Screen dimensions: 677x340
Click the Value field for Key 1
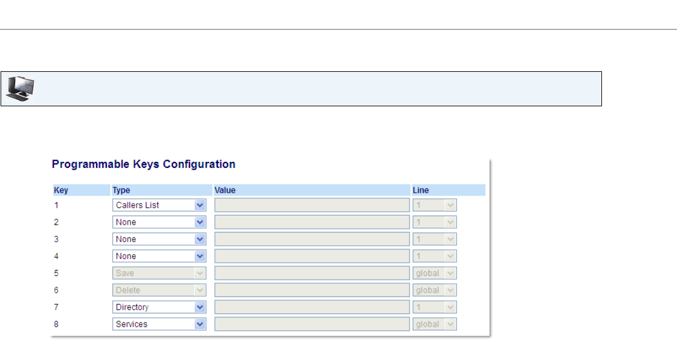(312, 205)
